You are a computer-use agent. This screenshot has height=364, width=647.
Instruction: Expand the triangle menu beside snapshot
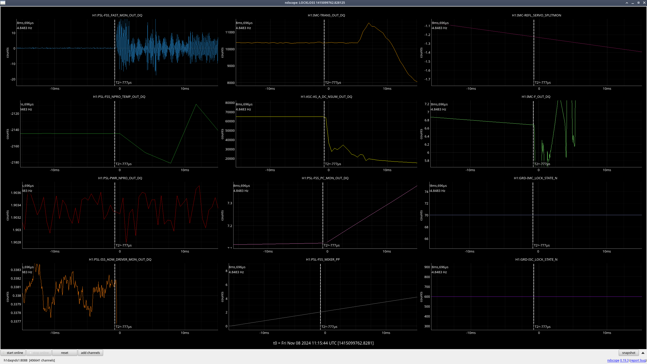coord(643,353)
